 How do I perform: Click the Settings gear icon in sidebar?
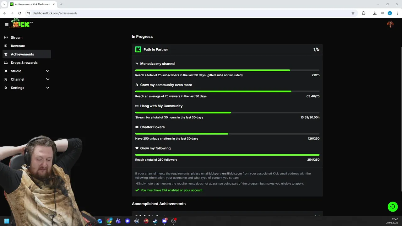pos(6,88)
